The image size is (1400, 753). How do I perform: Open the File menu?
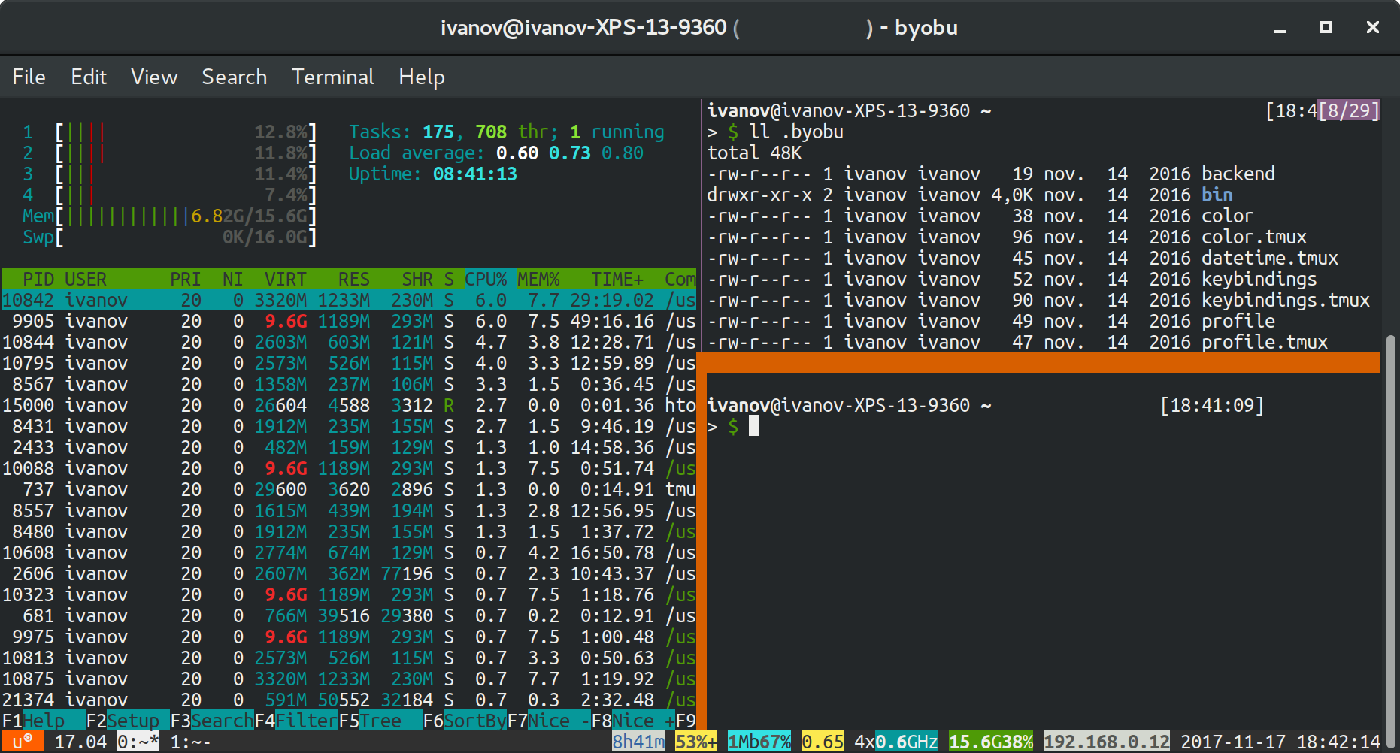(x=29, y=76)
